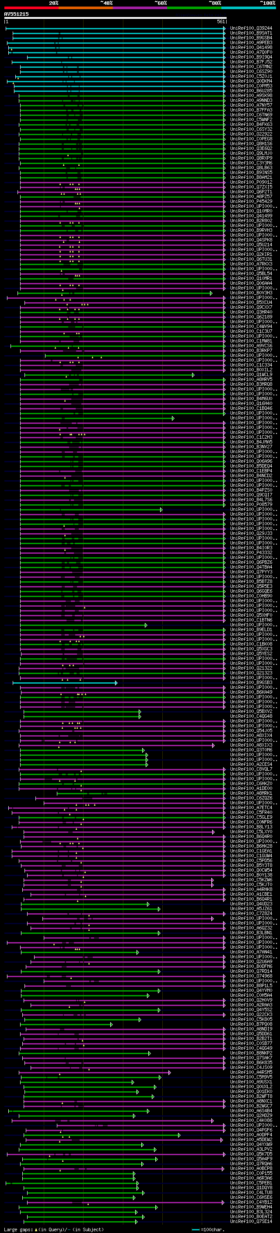The height and width of the screenshot is (1233, 280).
Task: Click the cyan alignment bar for UniRef100_B9I904
Action: point(126,57)
